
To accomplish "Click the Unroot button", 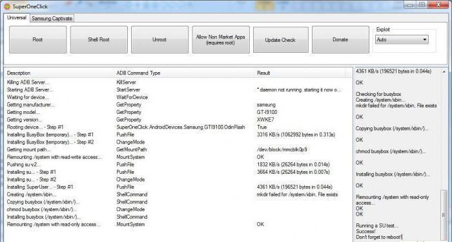I will click(x=159, y=39).
